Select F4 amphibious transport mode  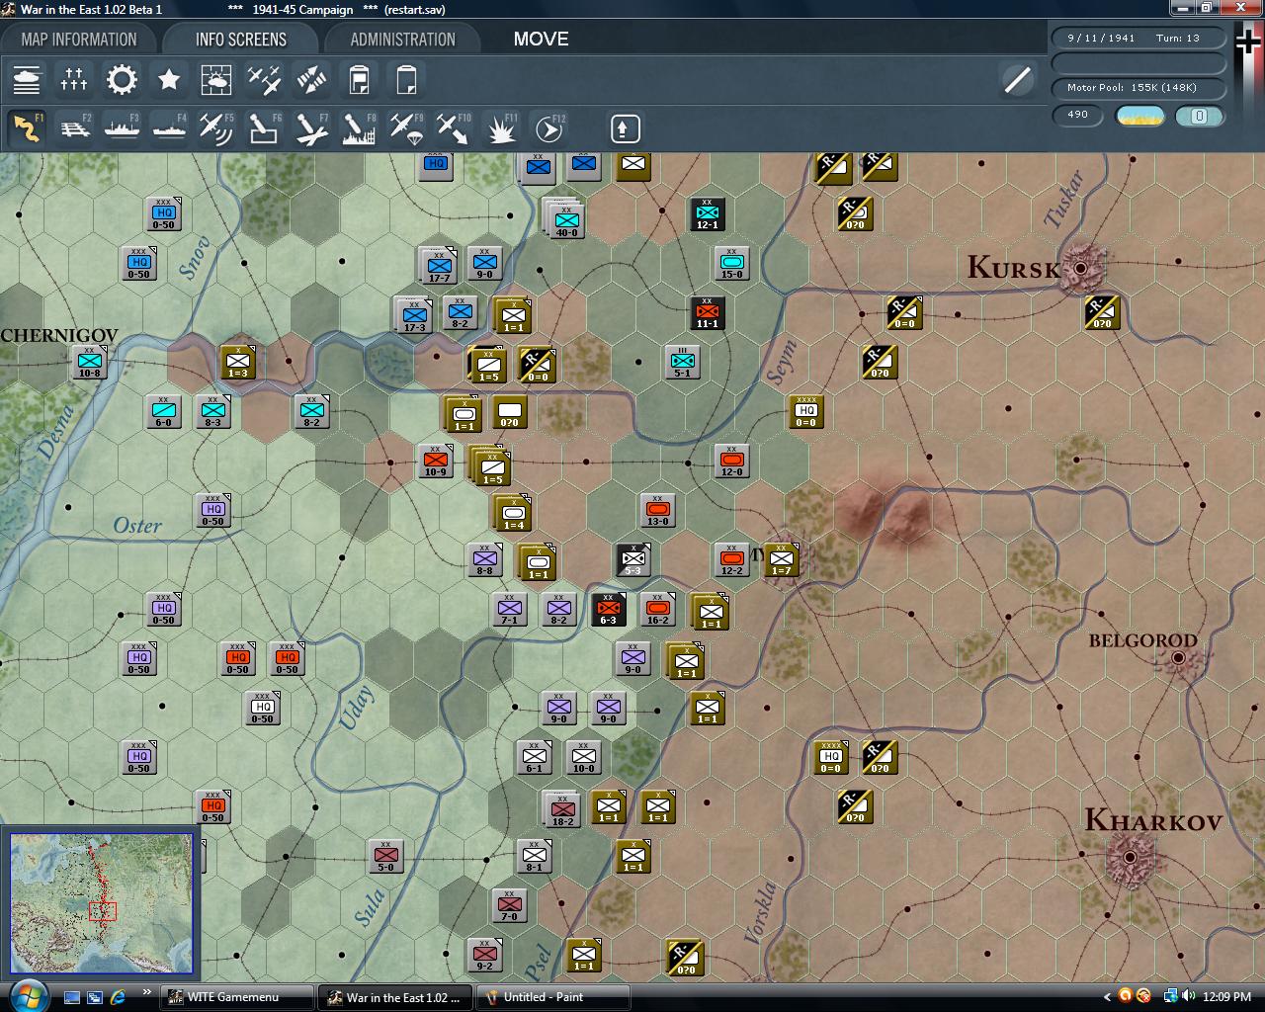pos(169,128)
